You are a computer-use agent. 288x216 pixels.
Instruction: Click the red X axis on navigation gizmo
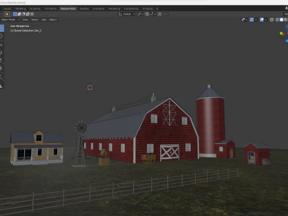coord(283,34)
